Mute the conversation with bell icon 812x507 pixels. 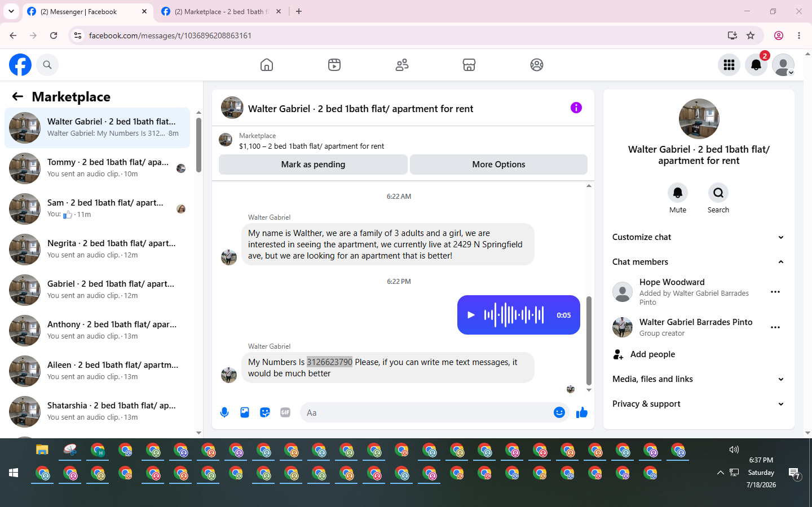(678, 193)
